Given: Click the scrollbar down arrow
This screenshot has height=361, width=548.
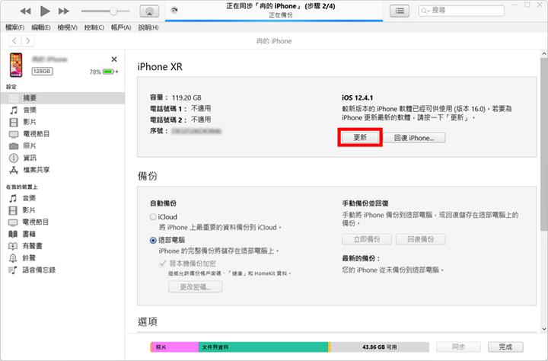Looking at the screenshot, I should point(543,329).
